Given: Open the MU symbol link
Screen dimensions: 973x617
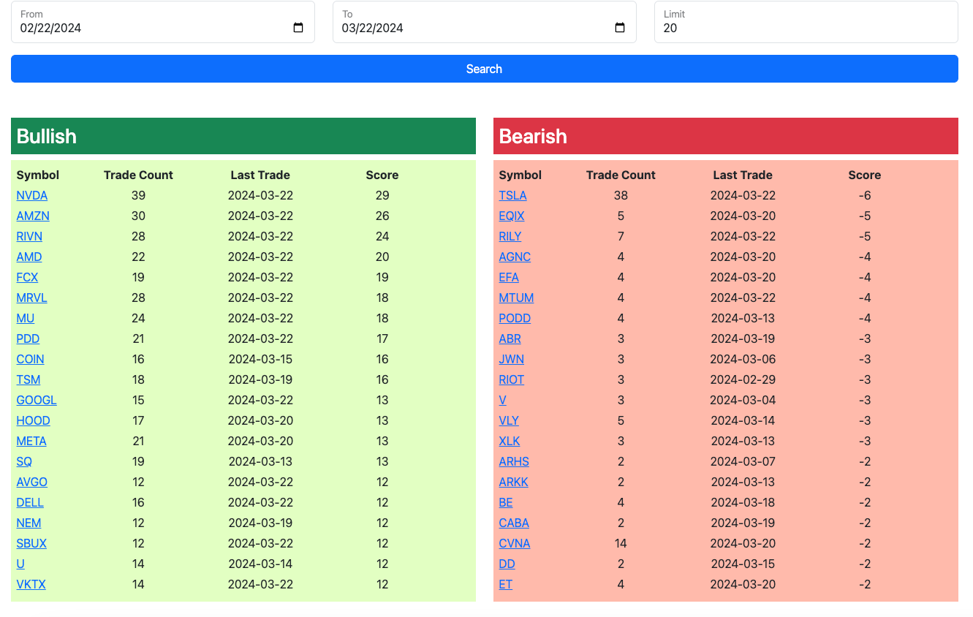Looking at the screenshot, I should point(26,318).
